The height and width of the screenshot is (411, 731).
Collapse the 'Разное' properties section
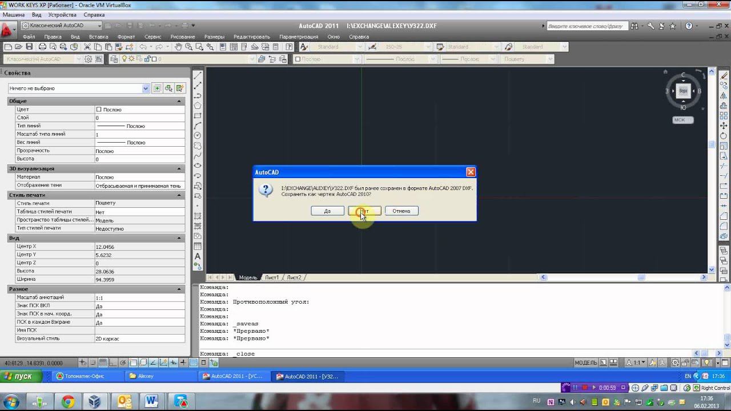pyautogui.click(x=179, y=289)
